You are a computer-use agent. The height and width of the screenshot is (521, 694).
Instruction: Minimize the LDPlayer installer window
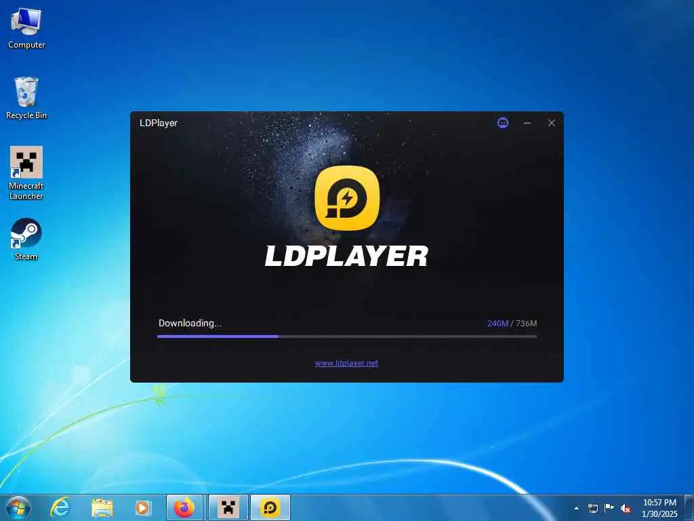pyautogui.click(x=527, y=123)
